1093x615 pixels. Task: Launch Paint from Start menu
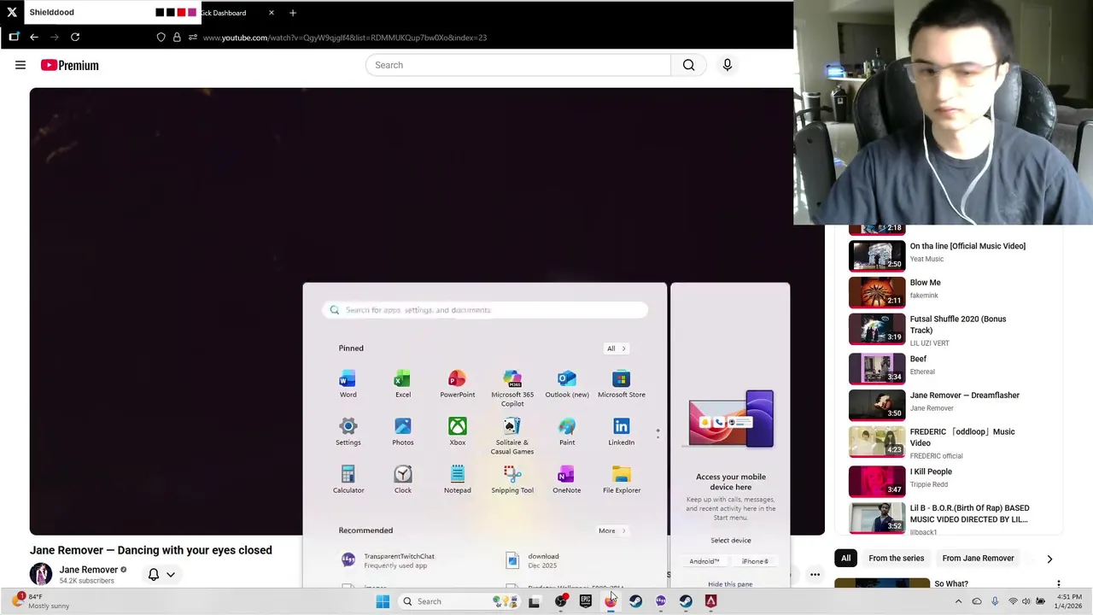(566, 432)
